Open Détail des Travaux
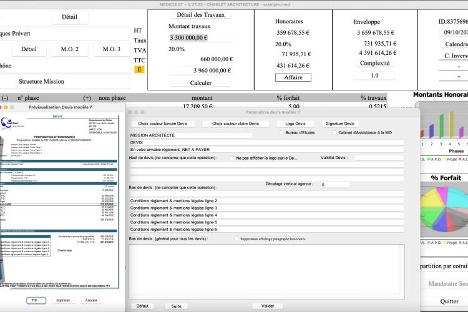 pos(200,15)
